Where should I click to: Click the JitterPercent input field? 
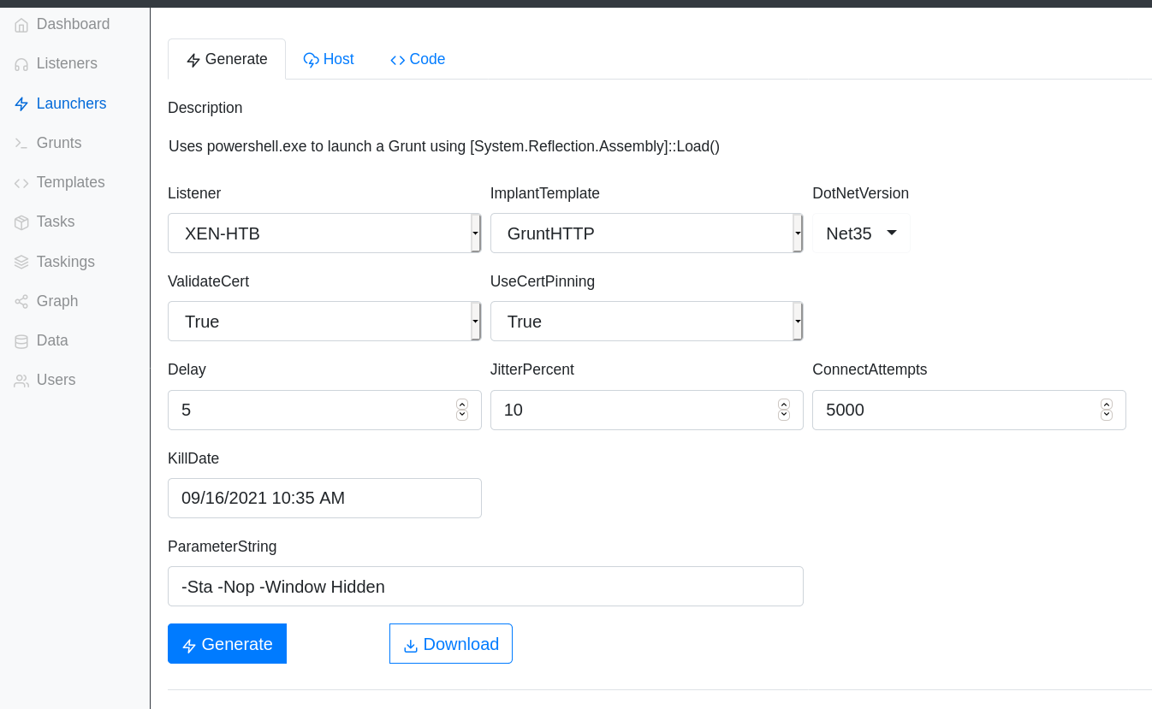coord(646,411)
